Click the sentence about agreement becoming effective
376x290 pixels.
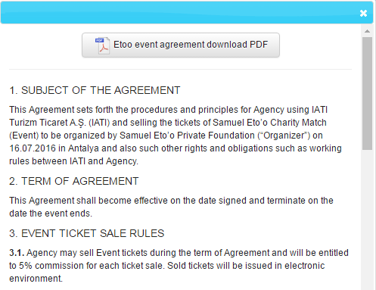pos(171,207)
